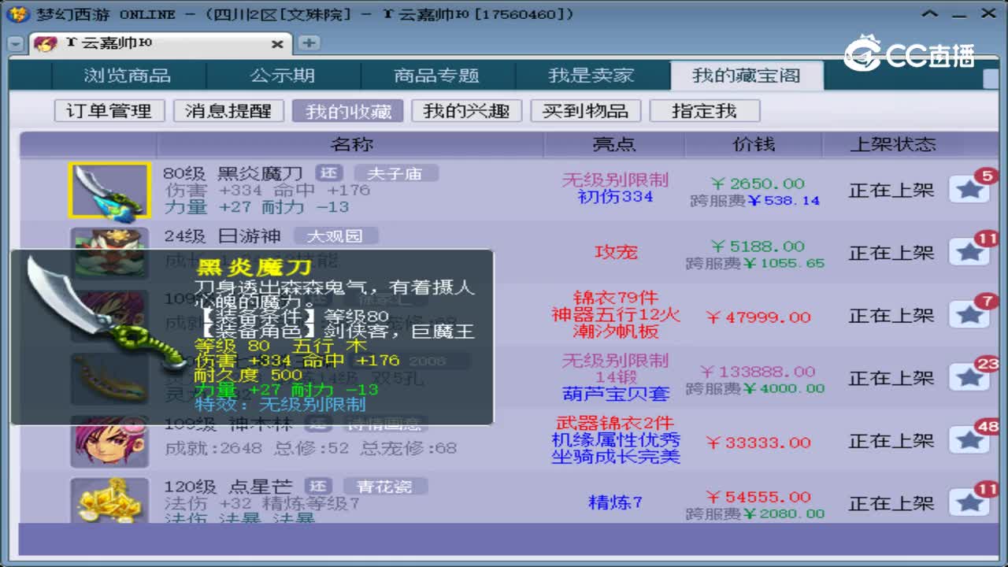Toggle favorite star for ¥5188.00 item
This screenshot has width=1008, height=567.
[969, 252]
